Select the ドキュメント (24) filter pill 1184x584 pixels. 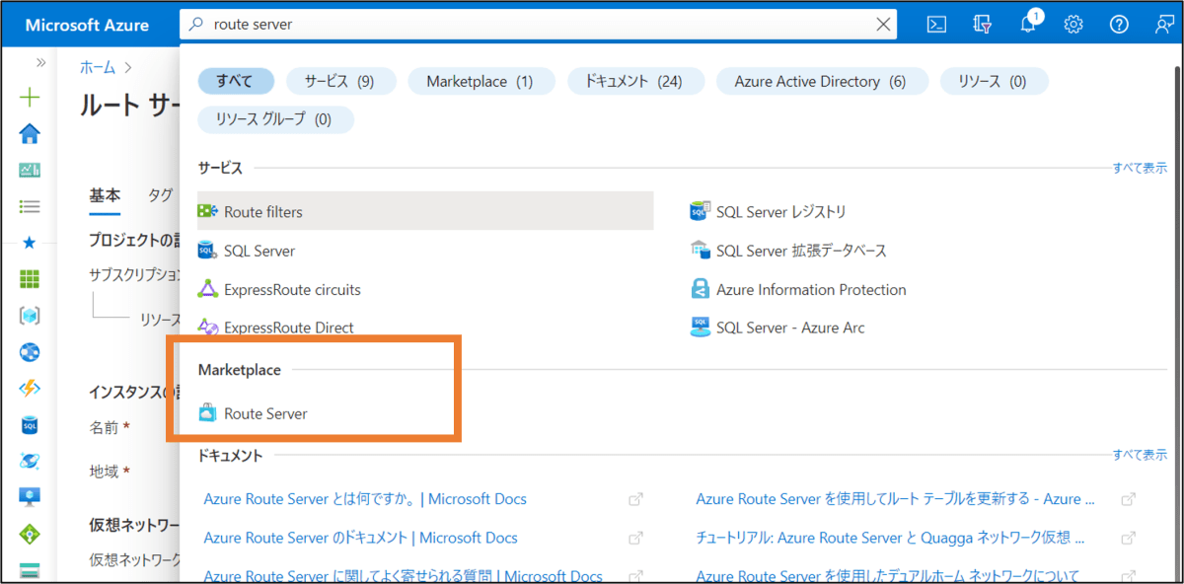tap(634, 81)
